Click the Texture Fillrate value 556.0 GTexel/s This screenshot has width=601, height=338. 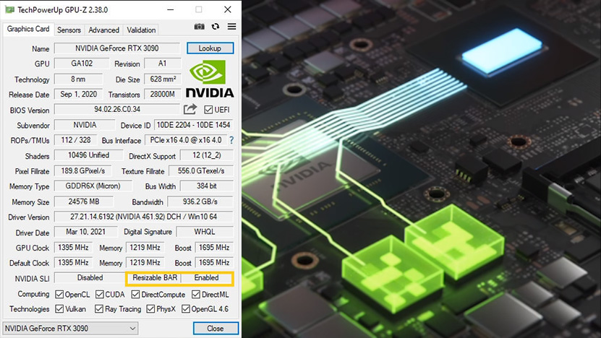201,170
